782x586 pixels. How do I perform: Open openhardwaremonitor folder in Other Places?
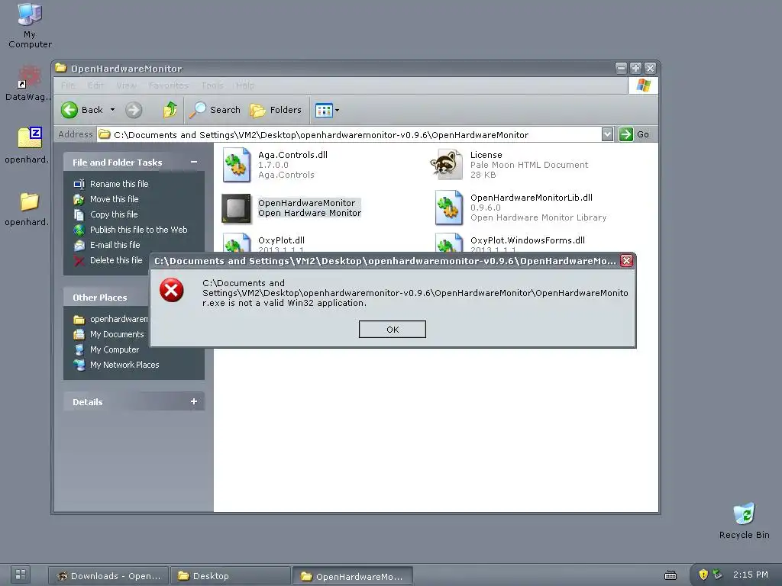click(x=118, y=319)
